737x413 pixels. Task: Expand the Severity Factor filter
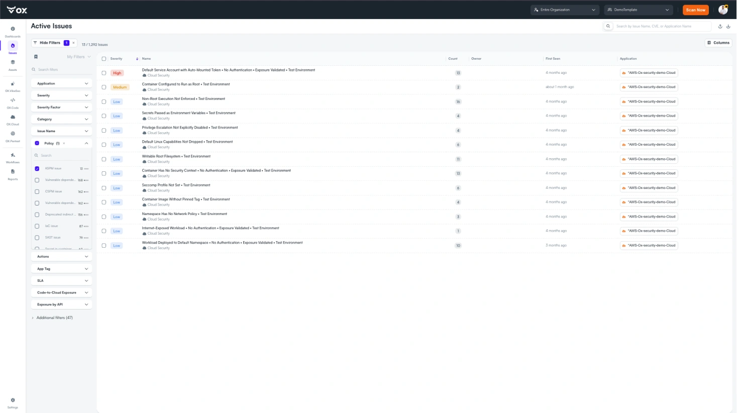pyautogui.click(x=61, y=107)
